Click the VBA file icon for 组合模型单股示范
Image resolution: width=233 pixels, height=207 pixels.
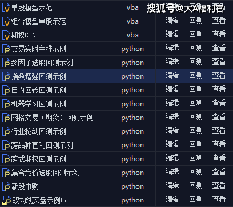point(6,21)
